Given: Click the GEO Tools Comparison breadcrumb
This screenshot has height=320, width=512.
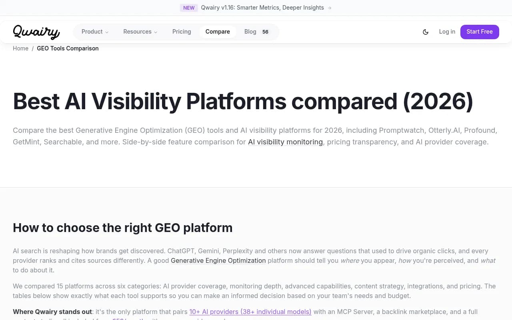Looking at the screenshot, I should (x=68, y=48).
